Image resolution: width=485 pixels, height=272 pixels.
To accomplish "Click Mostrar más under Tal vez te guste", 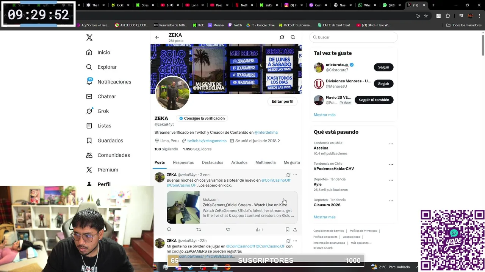I will tap(324, 115).
